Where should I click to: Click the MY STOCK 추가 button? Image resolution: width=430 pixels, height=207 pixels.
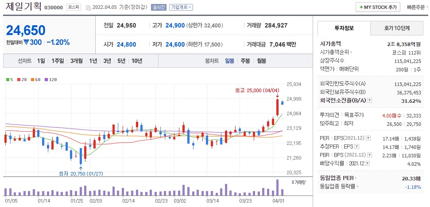378,8
